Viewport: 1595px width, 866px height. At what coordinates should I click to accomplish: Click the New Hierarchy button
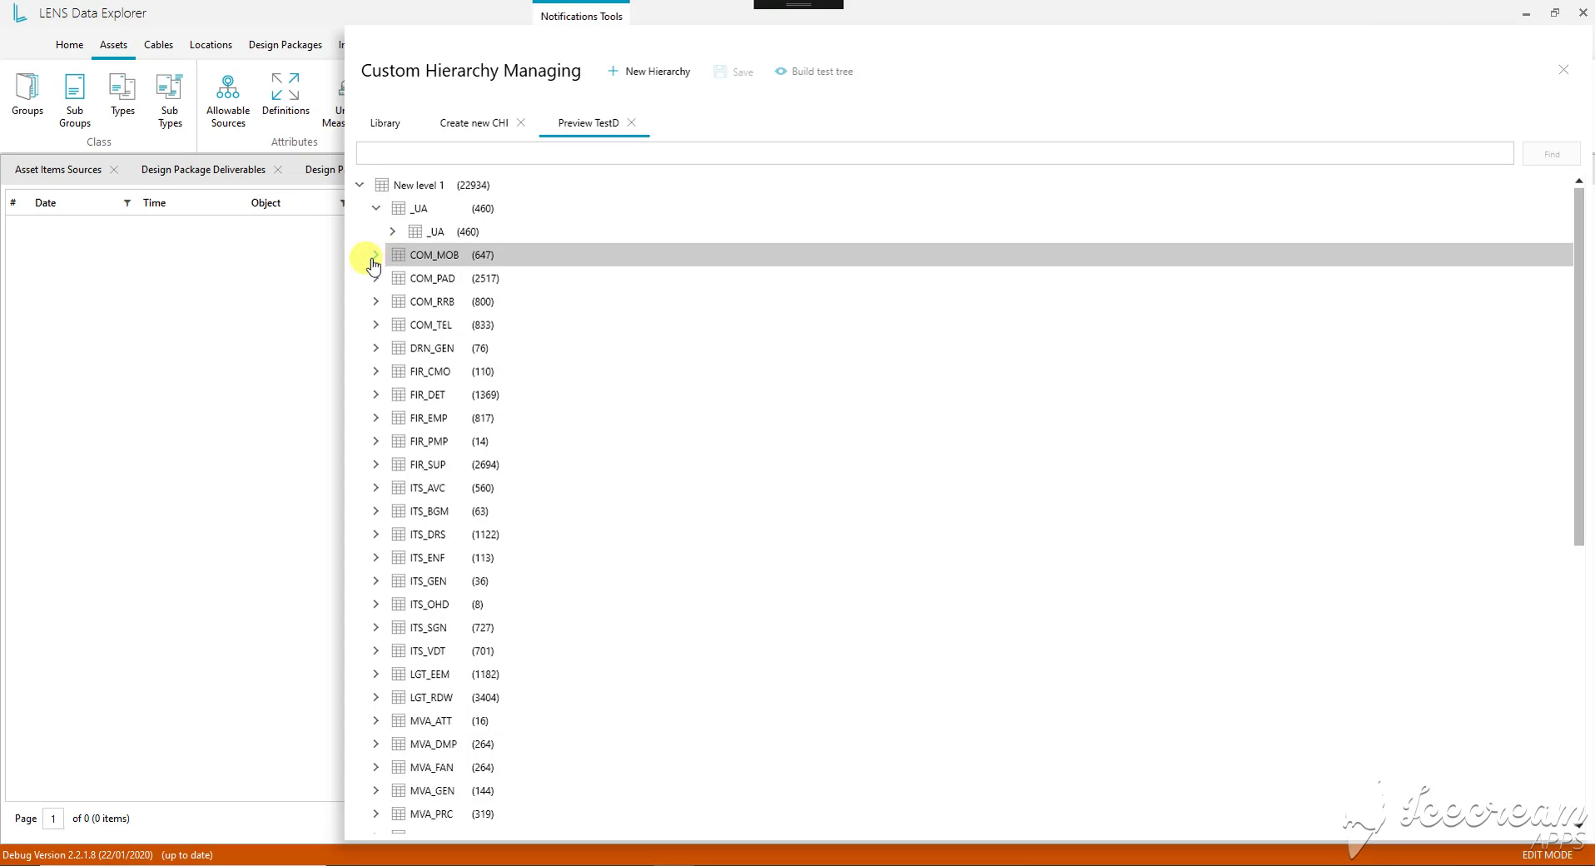tap(649, 72)
